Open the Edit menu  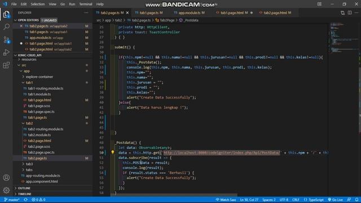point(24,4)
